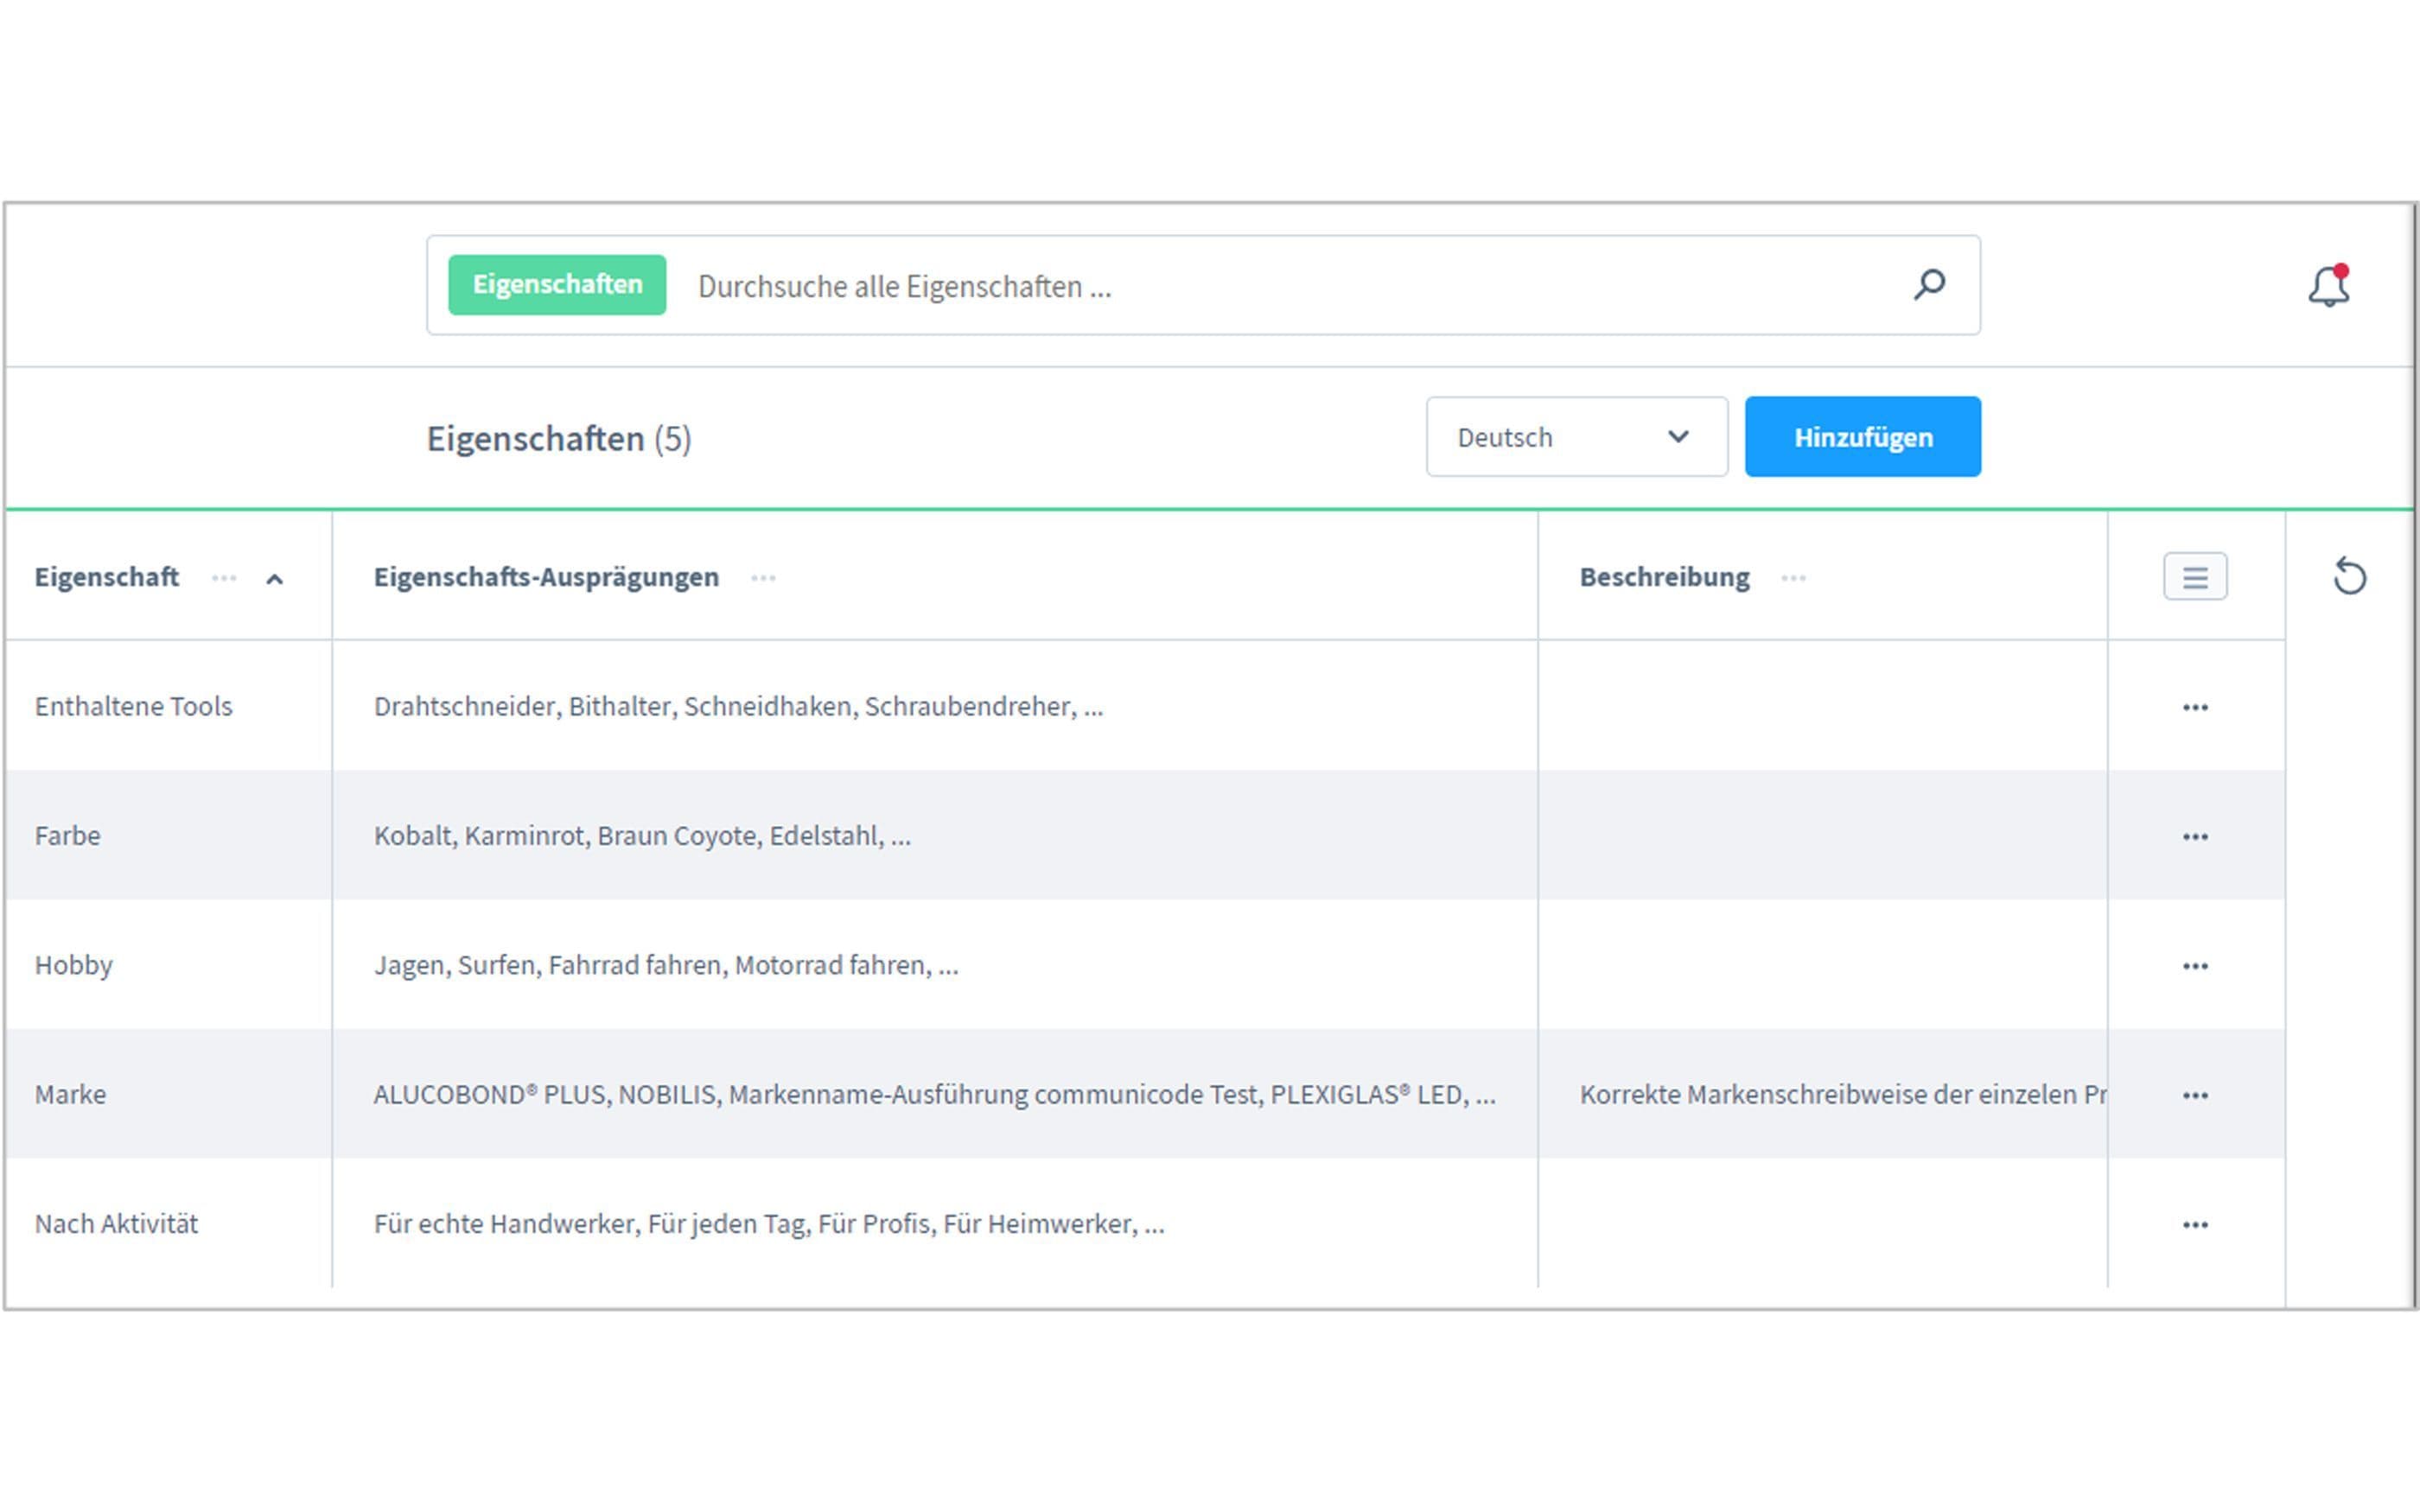This screenshot has width=2420, height=1512.
Task: Toggle sort direction on the Eigenschaft column
Action: [276, 578]
